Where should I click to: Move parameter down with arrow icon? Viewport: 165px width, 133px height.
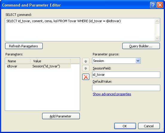click(86, 68)
